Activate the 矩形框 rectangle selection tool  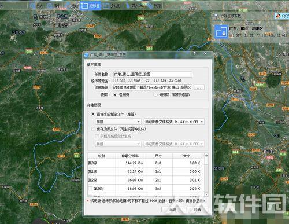pyautogui.click(x=90, y=6)
